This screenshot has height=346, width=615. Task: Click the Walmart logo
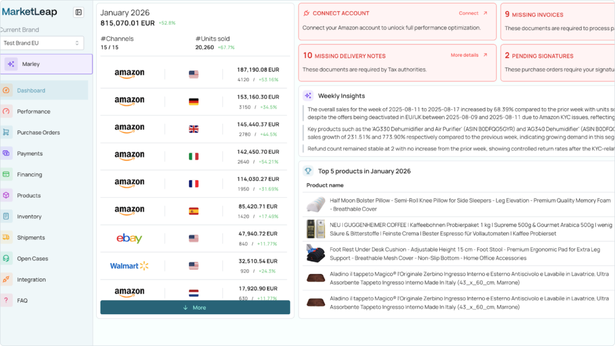[129, 266]
